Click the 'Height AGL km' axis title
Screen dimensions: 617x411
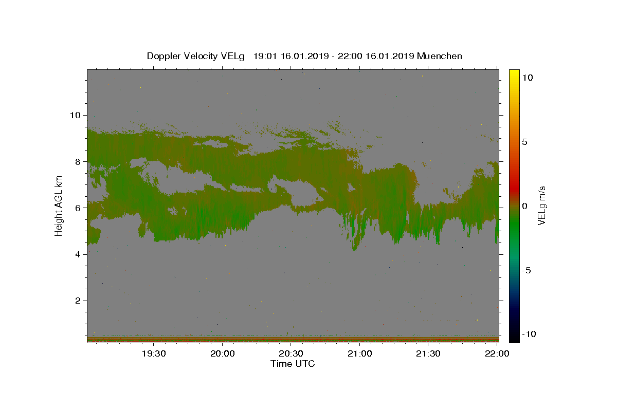(59, 206)
